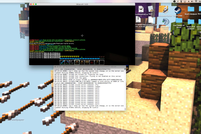Click the 'issued server command: /spawn' line

click(x=77, y=86)
